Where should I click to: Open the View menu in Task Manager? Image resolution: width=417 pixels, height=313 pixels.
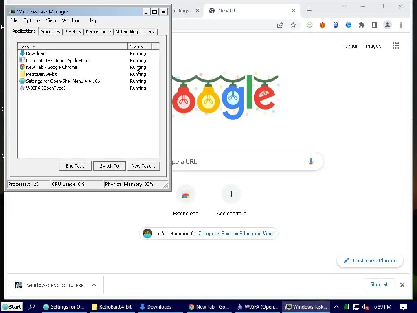pos(51,20)
